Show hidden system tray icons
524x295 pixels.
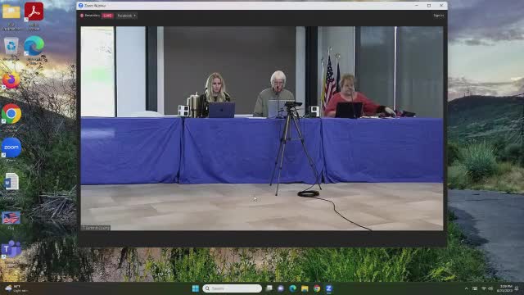pyautogui.click(x=466, y=288)
